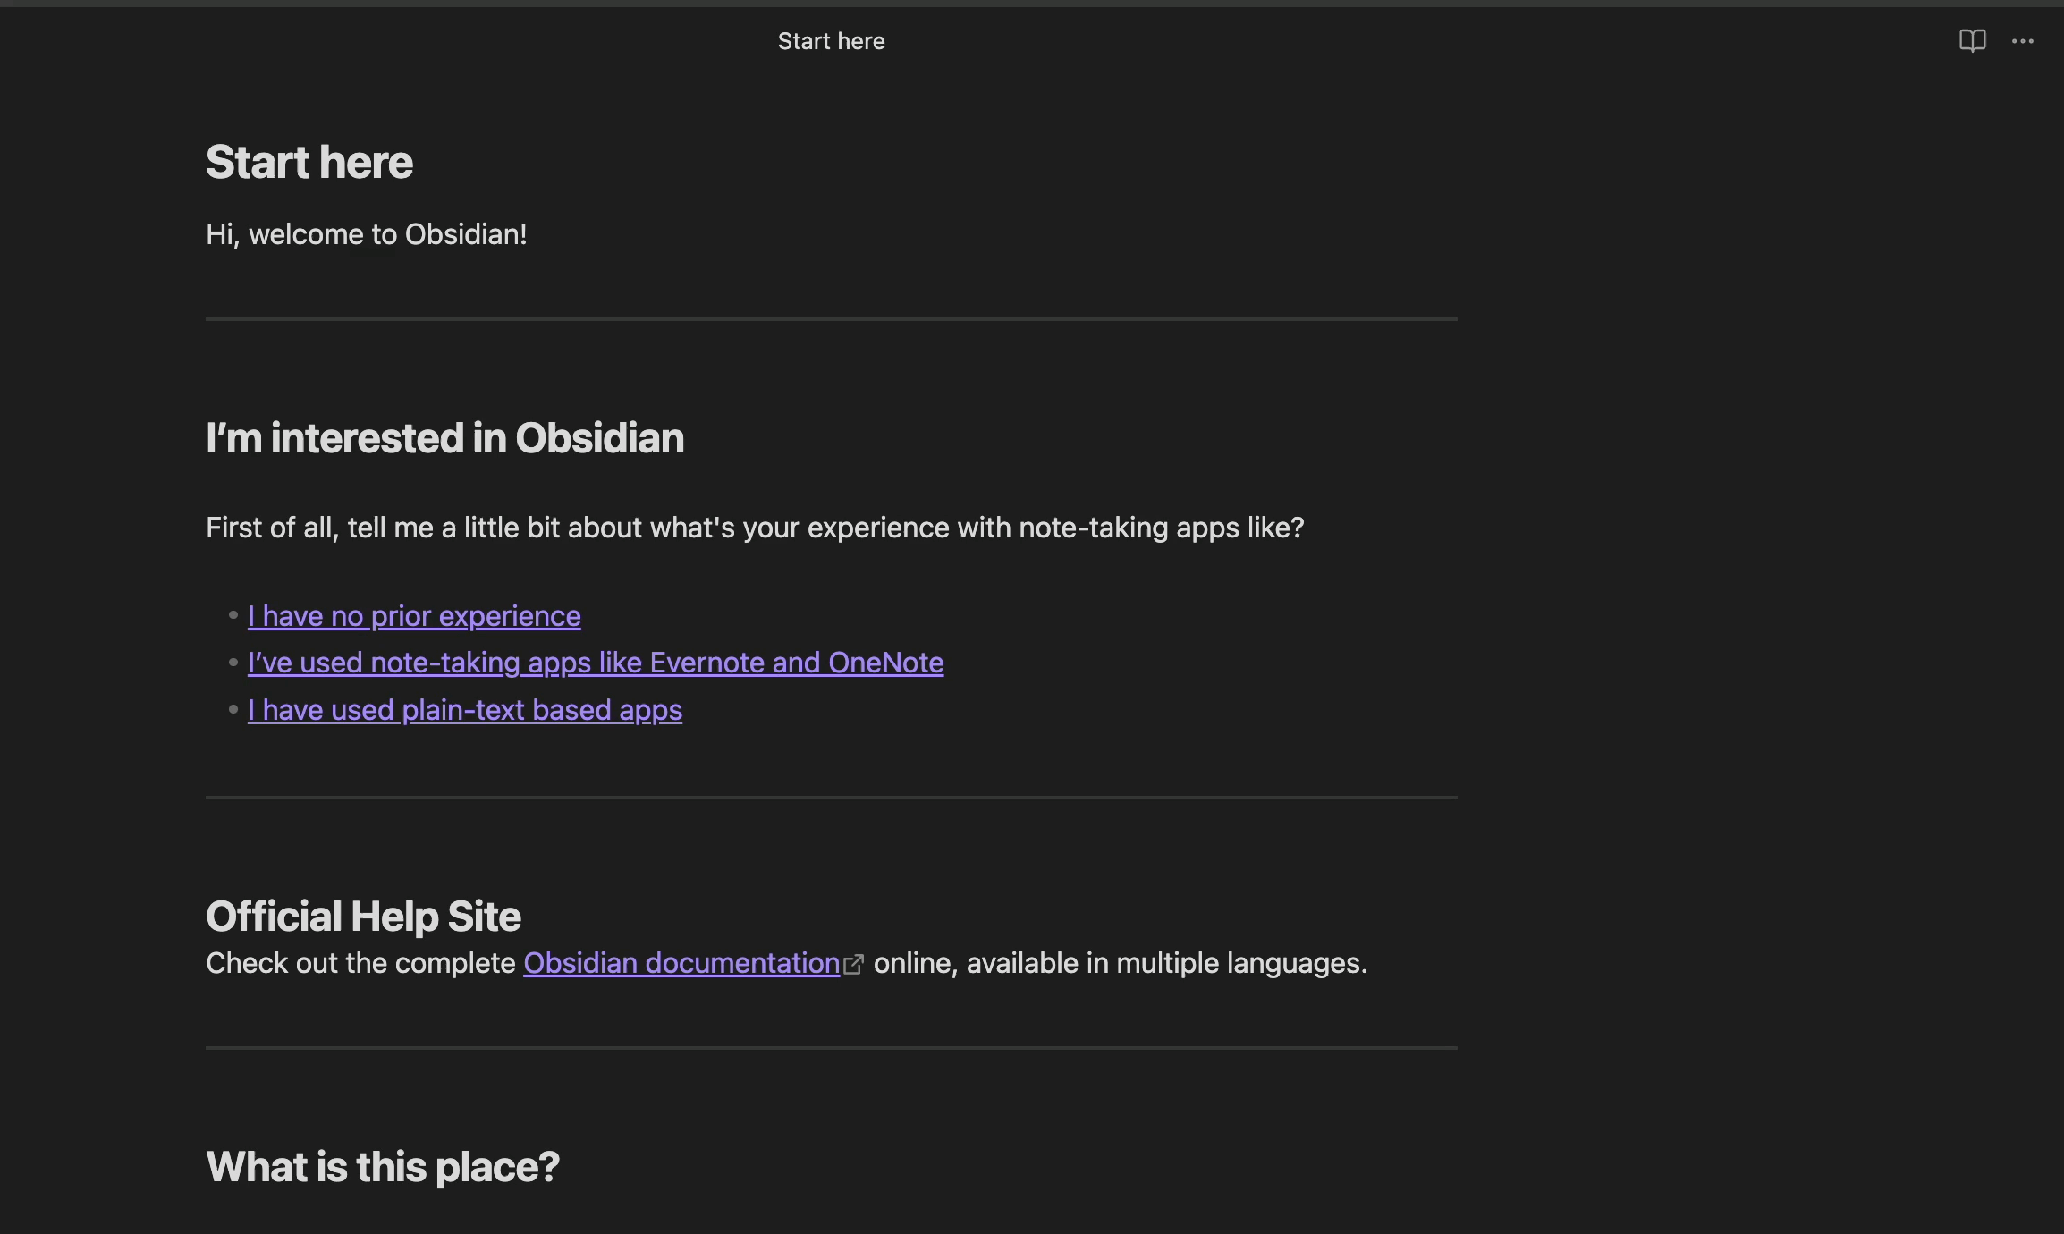
Task: Open 'I have no prior experience' link
Action: point(414,616)
